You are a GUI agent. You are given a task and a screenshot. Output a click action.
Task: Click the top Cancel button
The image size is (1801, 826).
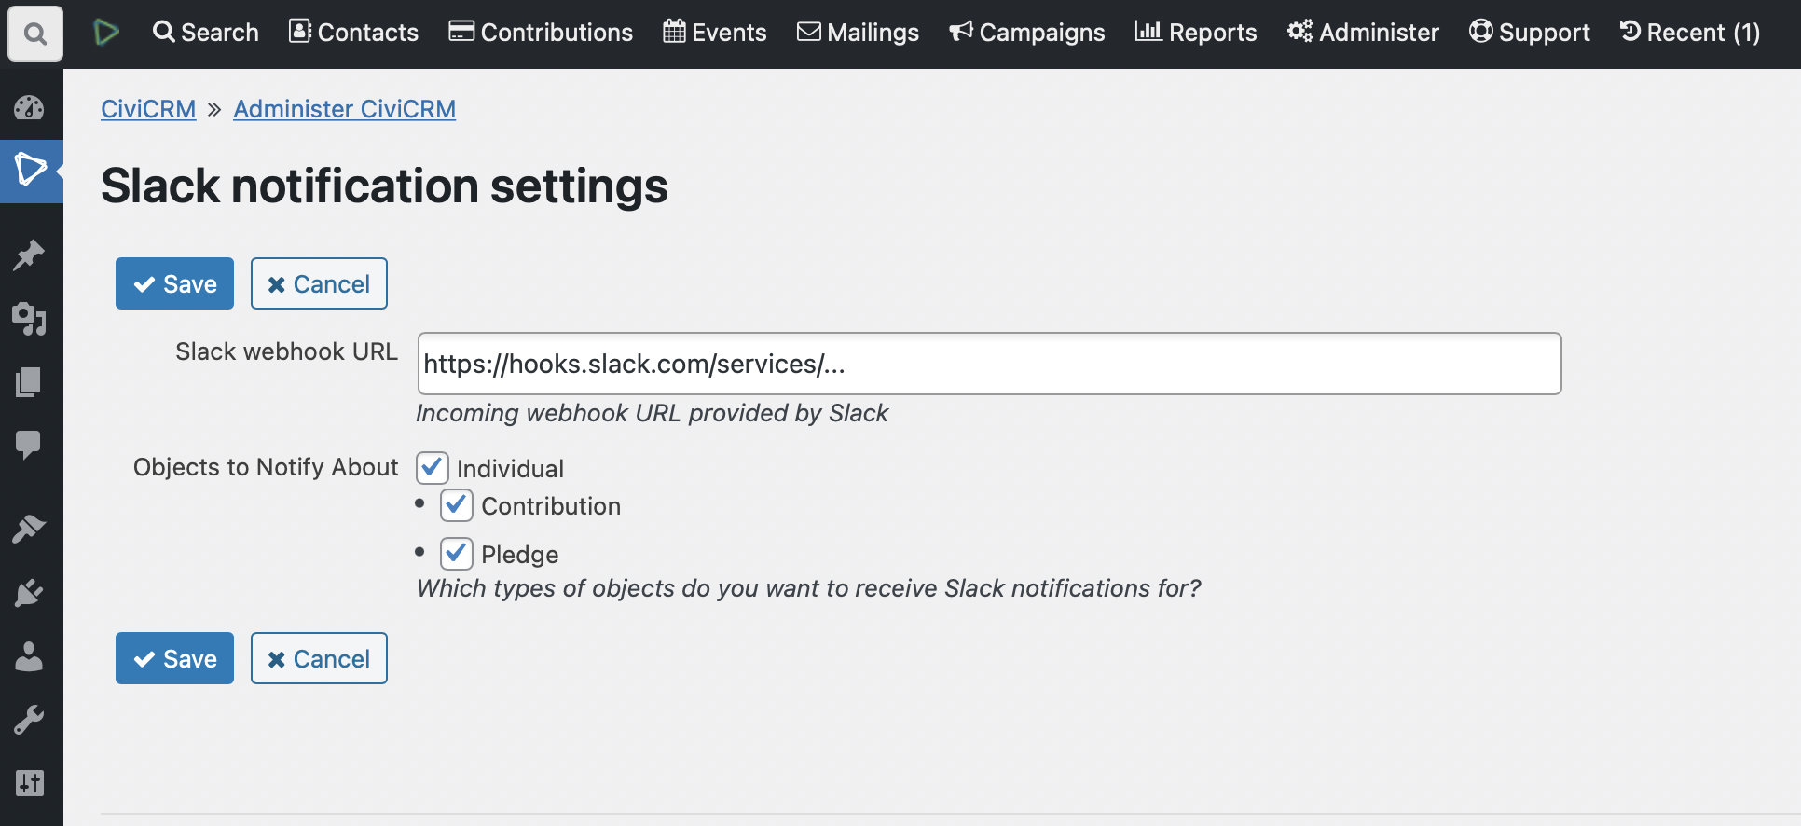pyautogui.click(x=319, y=283)
